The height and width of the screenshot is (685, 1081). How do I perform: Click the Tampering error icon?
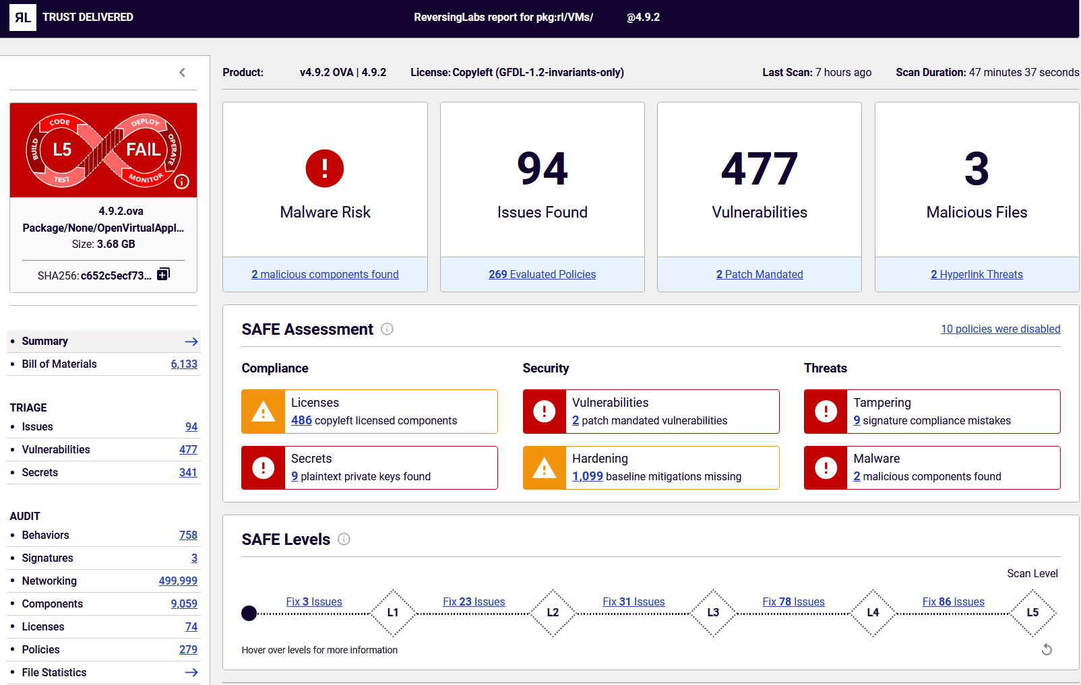pos(826,412)
